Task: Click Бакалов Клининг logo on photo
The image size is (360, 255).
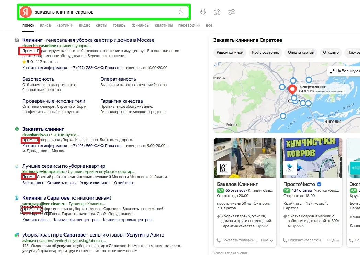Action: 223,168
